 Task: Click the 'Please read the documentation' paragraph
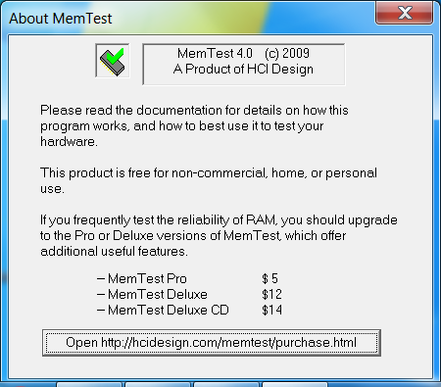194,126
